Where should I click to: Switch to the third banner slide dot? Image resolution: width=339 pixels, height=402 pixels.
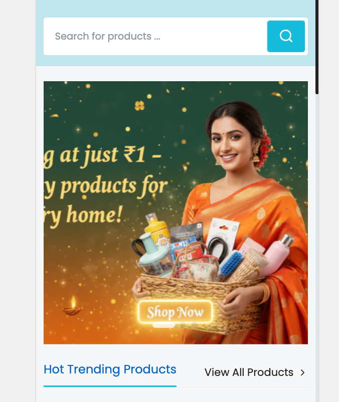tap(195, 325)
